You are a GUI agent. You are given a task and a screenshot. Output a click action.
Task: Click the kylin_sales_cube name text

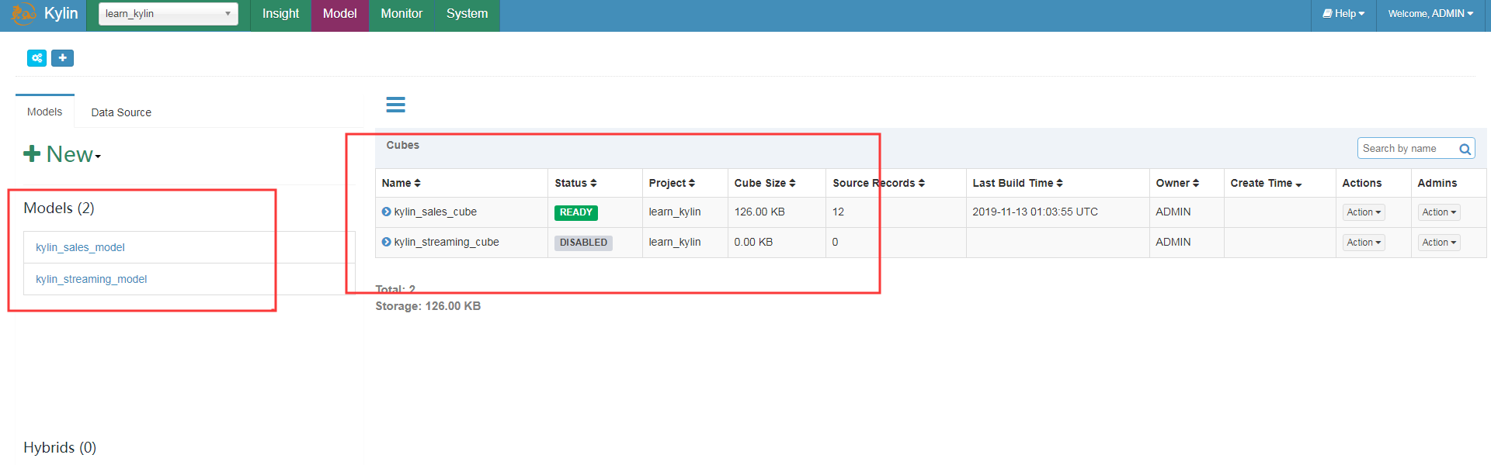pyautogui.click(x=436, y=212)
